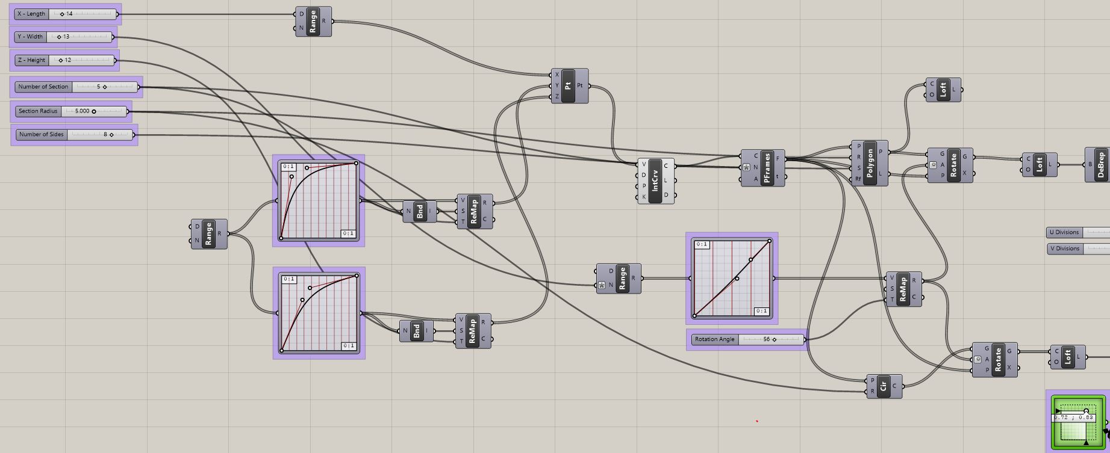Select the Number of Sides slider
Image resolution: width=1110 pixels, height=453 pixels.
click(75, 134)
